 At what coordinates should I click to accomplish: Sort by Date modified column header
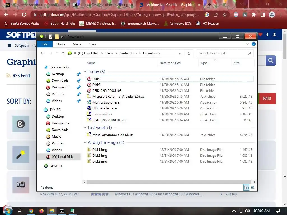click(x=178, y=63)
